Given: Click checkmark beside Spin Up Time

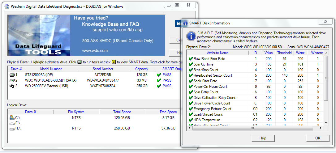Looking at the screenshot, I should 191,64.
